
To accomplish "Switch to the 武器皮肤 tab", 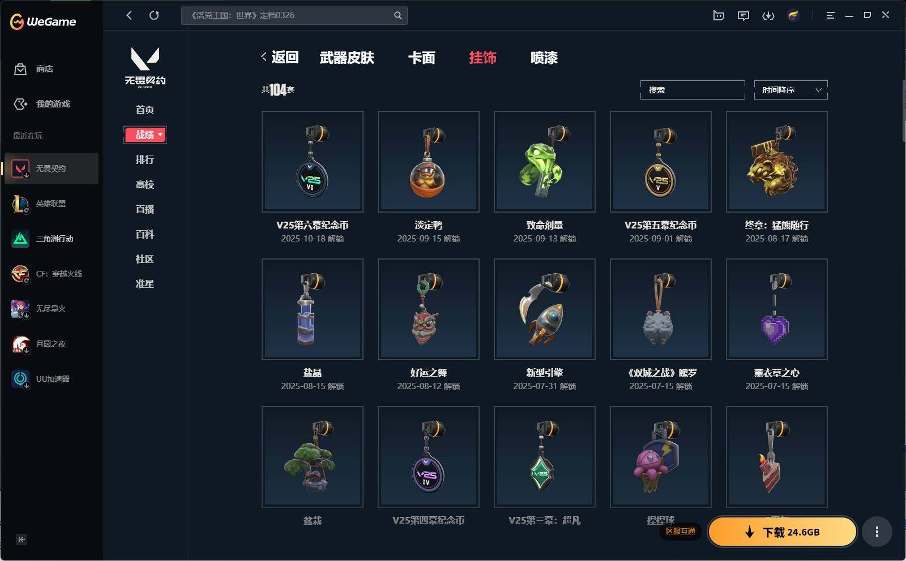I will click(x=347, y=58).
